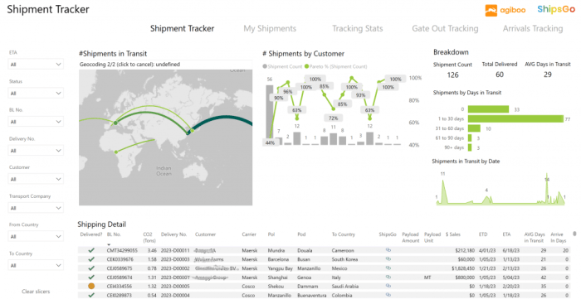
Task: Open ShipsGo link icon for CEK0339676
Action: click(x=388, y=259)
